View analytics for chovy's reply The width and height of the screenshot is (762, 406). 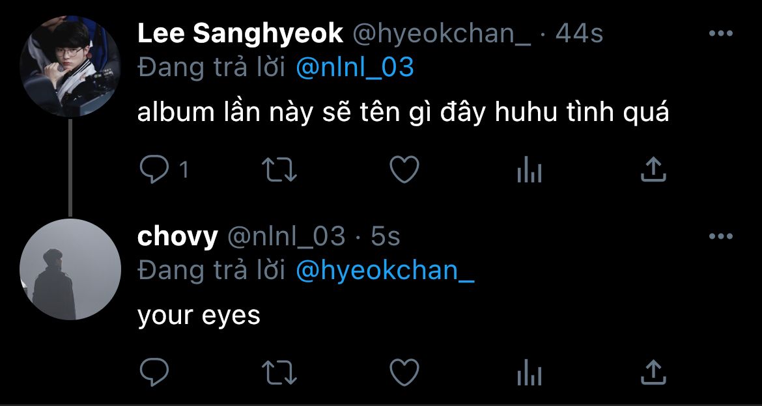[529, 373]
